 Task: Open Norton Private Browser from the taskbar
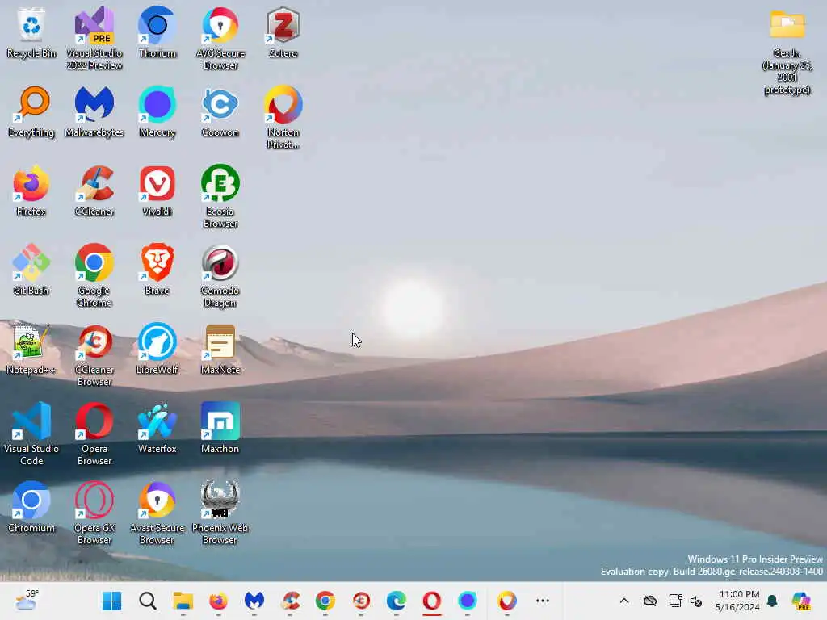coord(507,601)
